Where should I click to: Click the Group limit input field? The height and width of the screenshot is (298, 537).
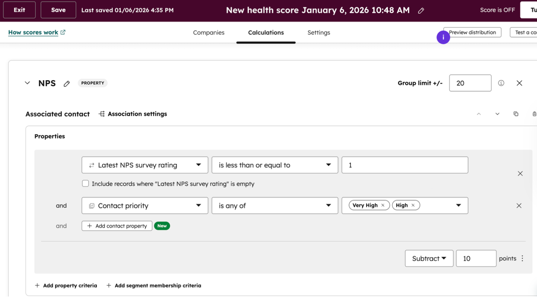tap(470, 83)
